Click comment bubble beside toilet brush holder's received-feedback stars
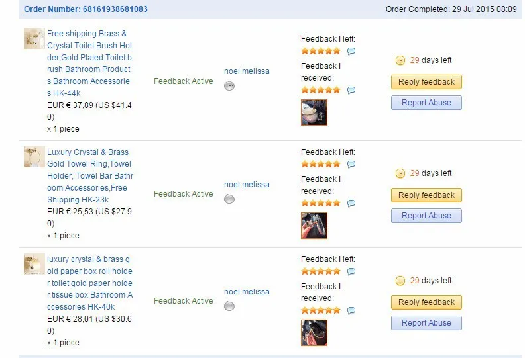 (x=351, y=90)
